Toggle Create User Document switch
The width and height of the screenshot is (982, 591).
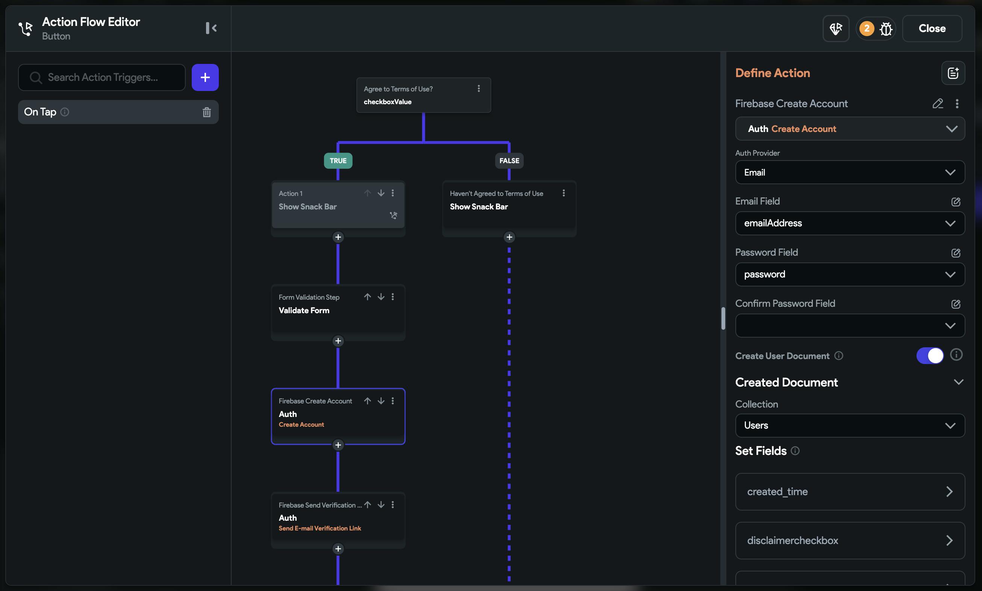[929, 355]
